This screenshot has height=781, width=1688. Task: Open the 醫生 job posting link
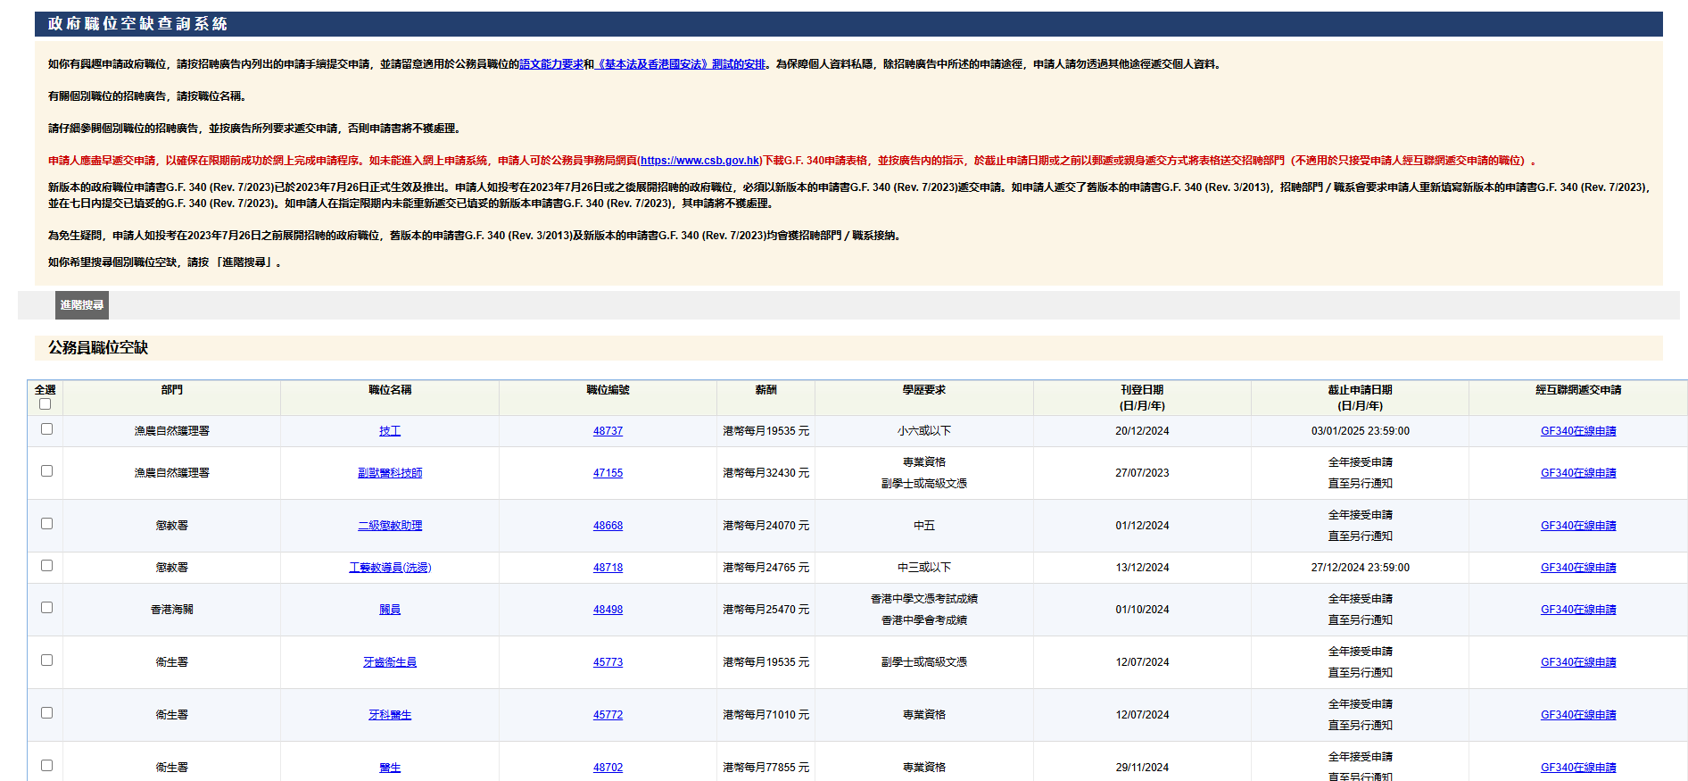coord(390,768)
